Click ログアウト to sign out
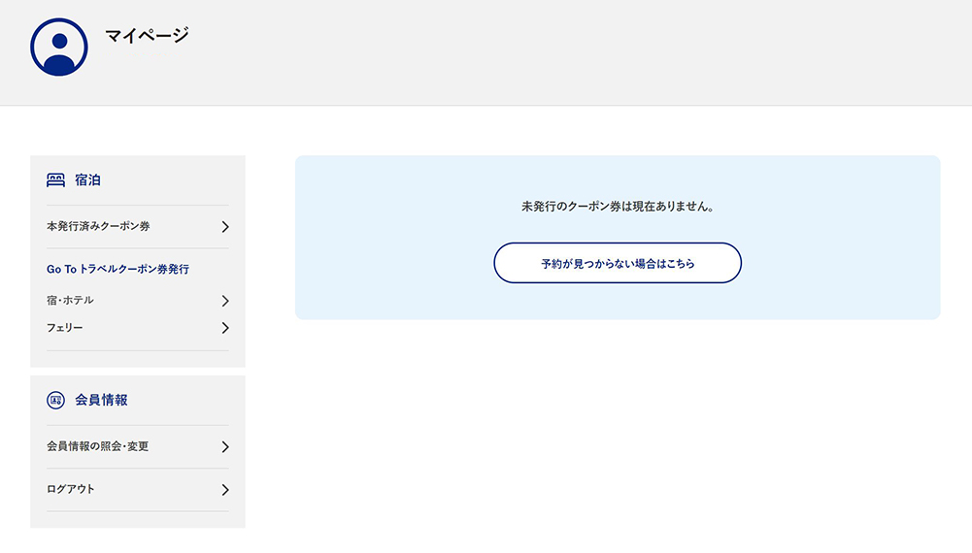 [138, 489]
